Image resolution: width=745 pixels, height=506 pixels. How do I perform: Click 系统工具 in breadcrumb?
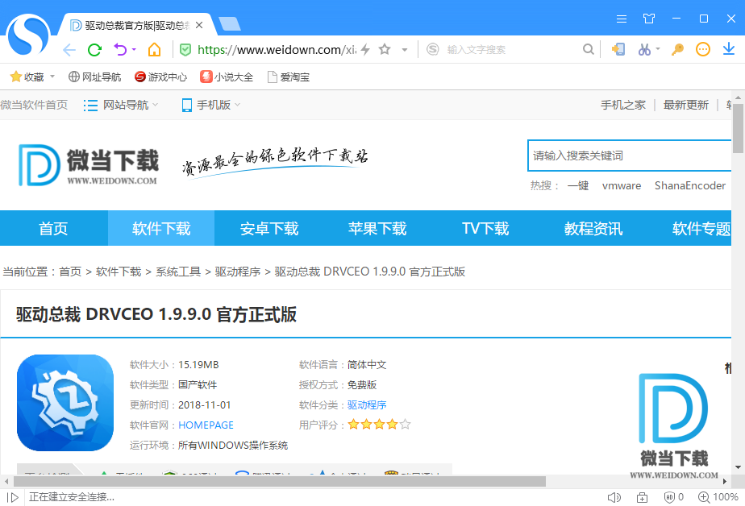click(178, 272)
